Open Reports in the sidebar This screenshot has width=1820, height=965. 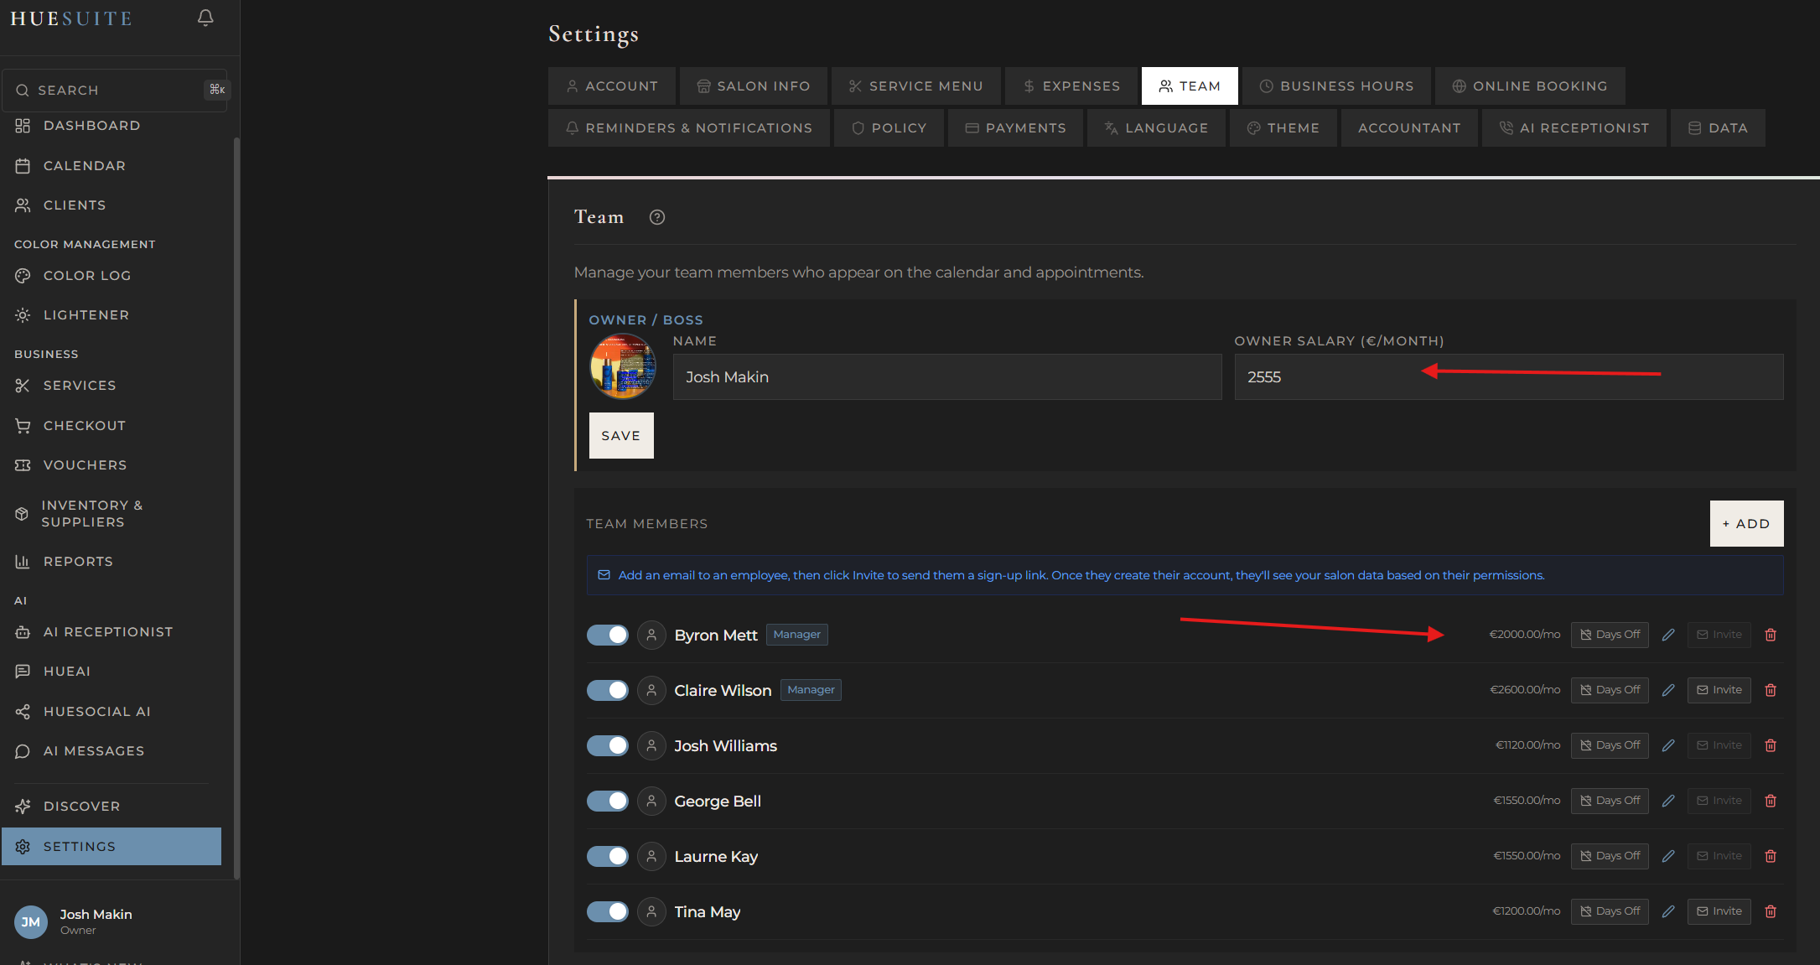click(78, 561)
